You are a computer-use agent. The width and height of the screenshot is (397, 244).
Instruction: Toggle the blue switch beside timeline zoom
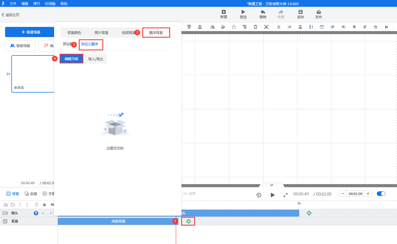tap(381, 194)
